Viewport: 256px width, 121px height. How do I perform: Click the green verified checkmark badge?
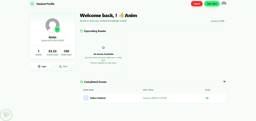click(x=57, y=30)
